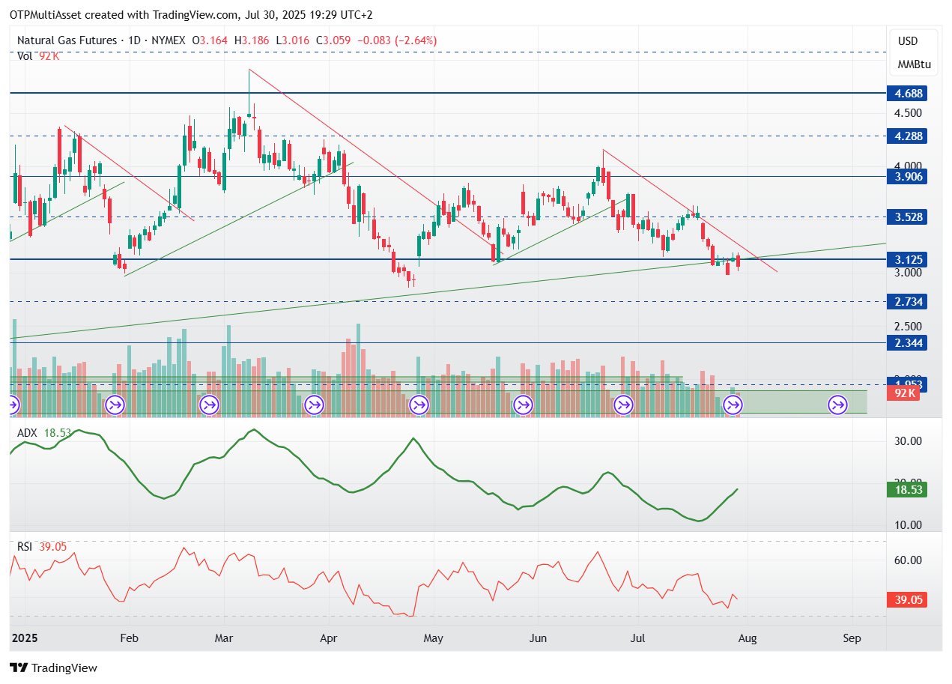Click the USD currency label

(x=908, y=41)
